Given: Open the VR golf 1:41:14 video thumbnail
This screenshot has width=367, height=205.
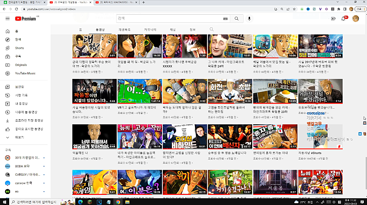Looking at the screenshot, I should (139, 91).
